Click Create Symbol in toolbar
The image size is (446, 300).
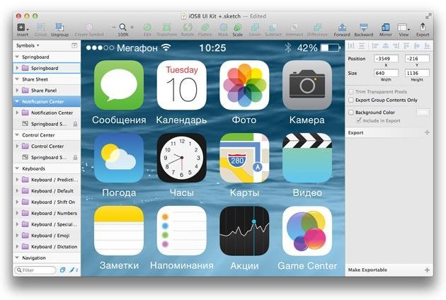(x=89, y=30)
